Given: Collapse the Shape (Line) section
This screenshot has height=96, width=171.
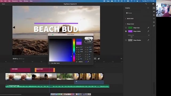Looking at the screenshot, I should 126,24.
